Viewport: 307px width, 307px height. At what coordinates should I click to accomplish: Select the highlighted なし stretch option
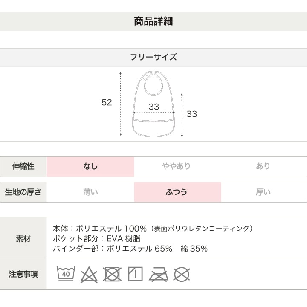tap(90, 166)
